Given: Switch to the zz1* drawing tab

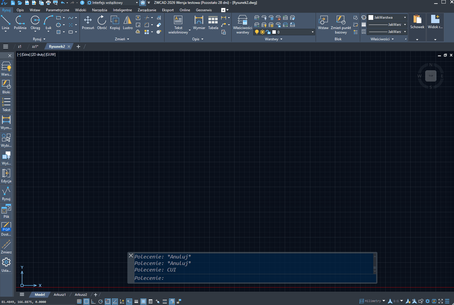Looking at the screenshot, I should tap(35, 47).
